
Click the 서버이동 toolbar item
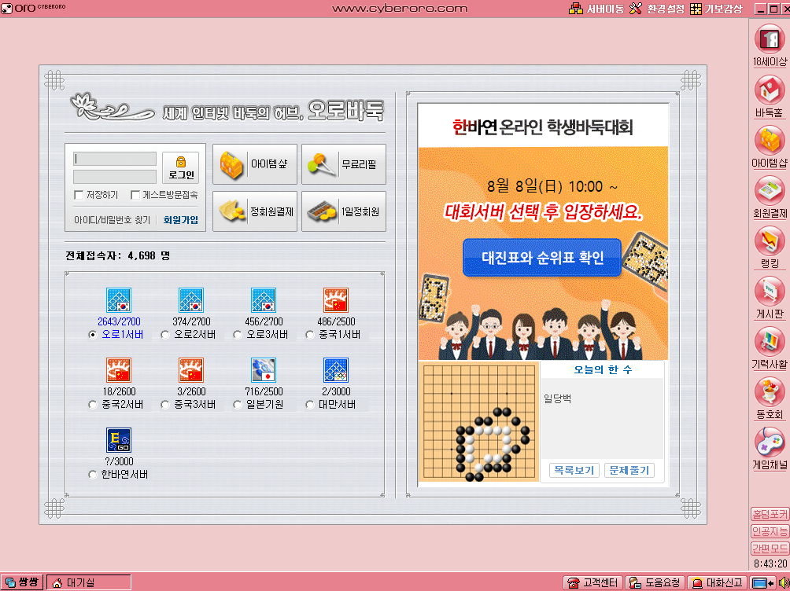596,9
